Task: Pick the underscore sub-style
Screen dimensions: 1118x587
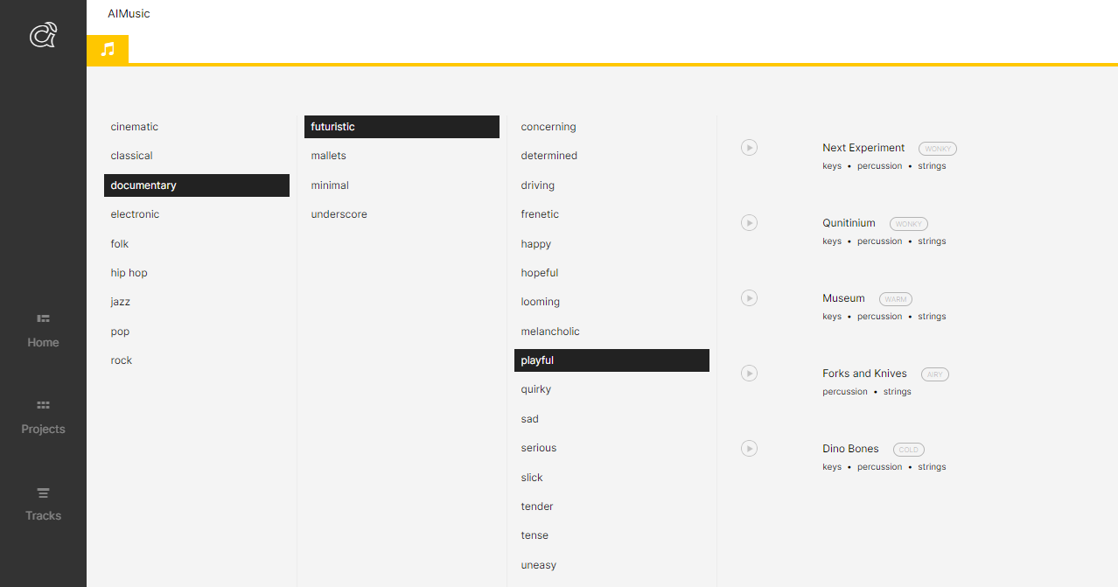Action: coord(339,214)
